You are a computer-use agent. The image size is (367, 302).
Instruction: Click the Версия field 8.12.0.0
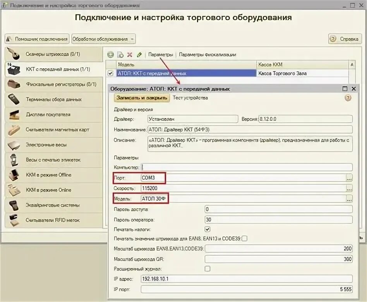click(305, 119)
